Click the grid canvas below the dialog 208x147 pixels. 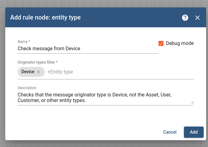pos(104,144)
